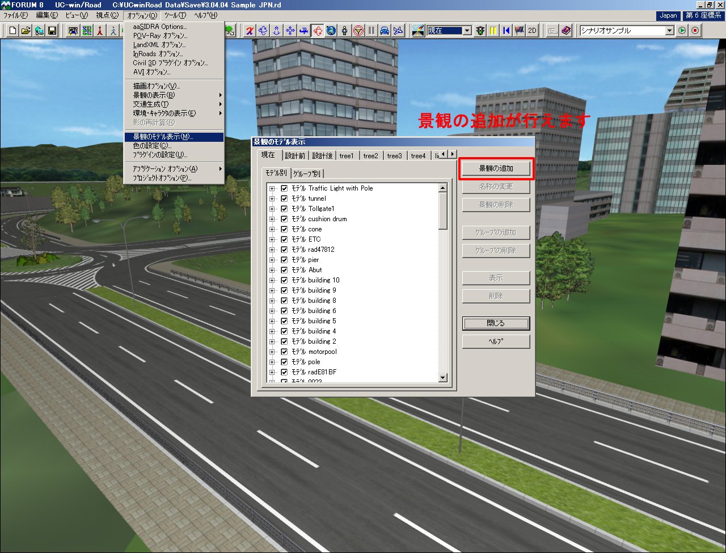
Task: Toggle the Tollgate1 model checkbox
Action: [x=285, y=209]
